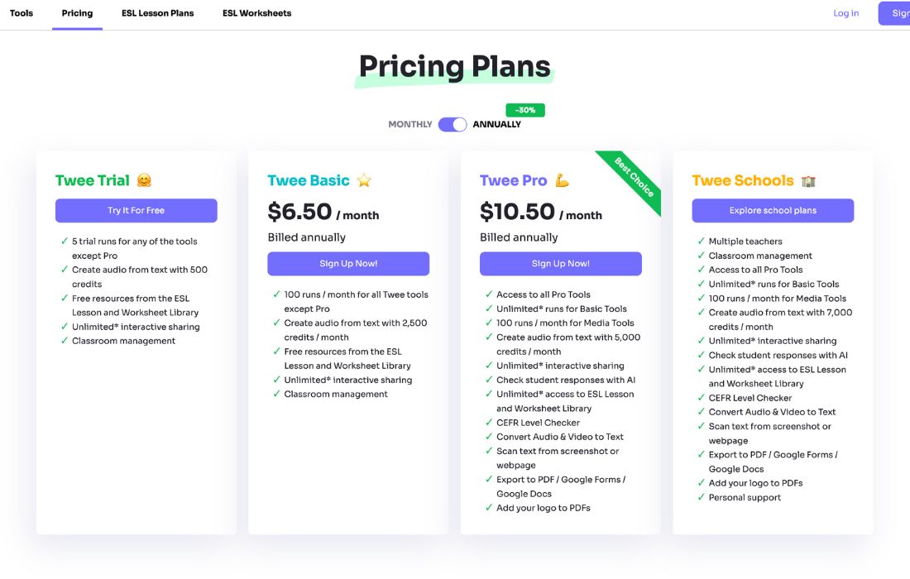Click the school building icon beside Twee Schools
The image size is (910, 579).
tap(808, 180)
